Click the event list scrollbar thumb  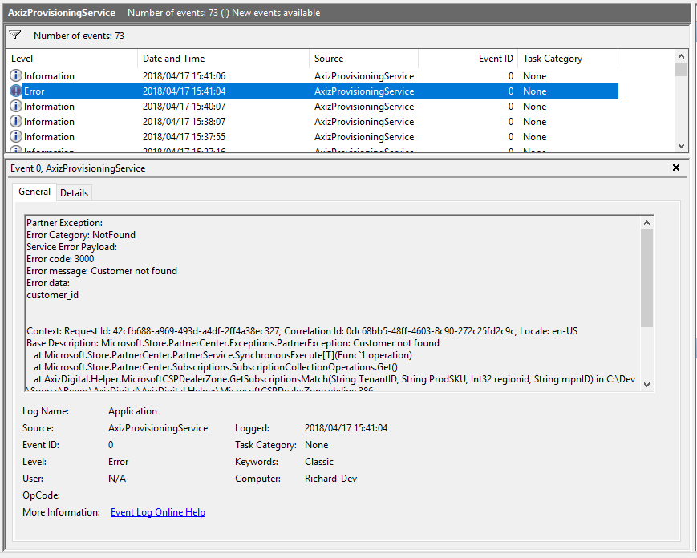tap(681, 69)
